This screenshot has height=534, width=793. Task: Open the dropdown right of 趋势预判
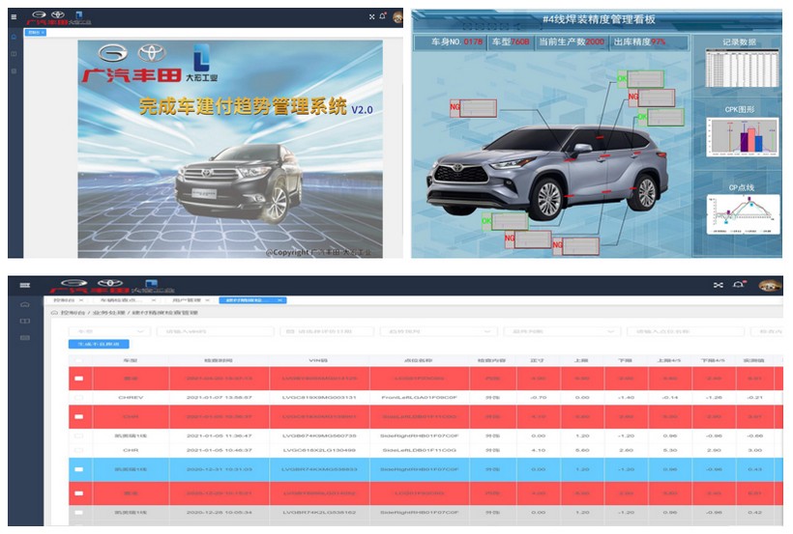coord(562,331)
